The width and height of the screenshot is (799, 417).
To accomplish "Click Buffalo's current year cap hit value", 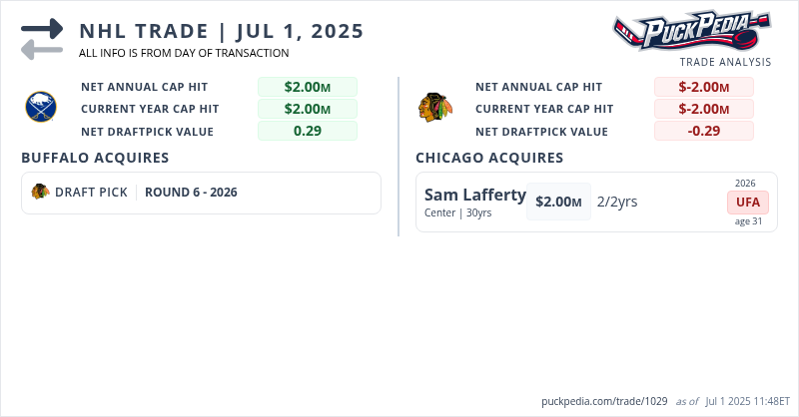I will [x=307, y=109].
